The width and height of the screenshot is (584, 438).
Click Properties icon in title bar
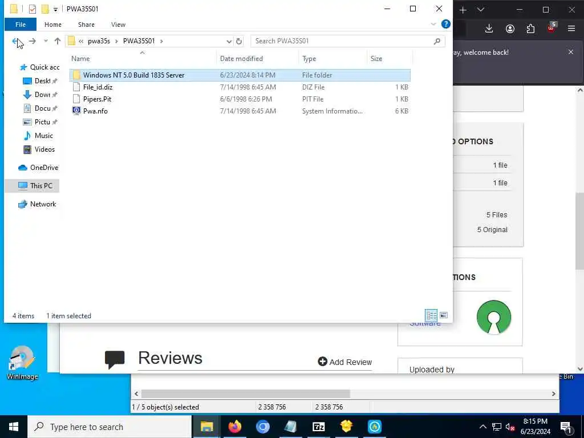[33, 9]
